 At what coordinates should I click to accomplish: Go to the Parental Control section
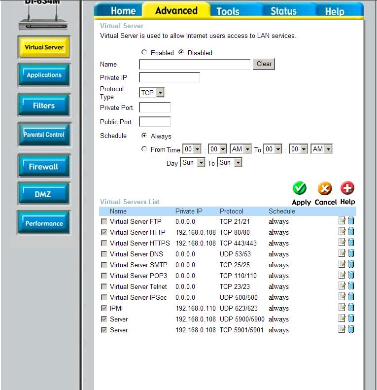44,135
